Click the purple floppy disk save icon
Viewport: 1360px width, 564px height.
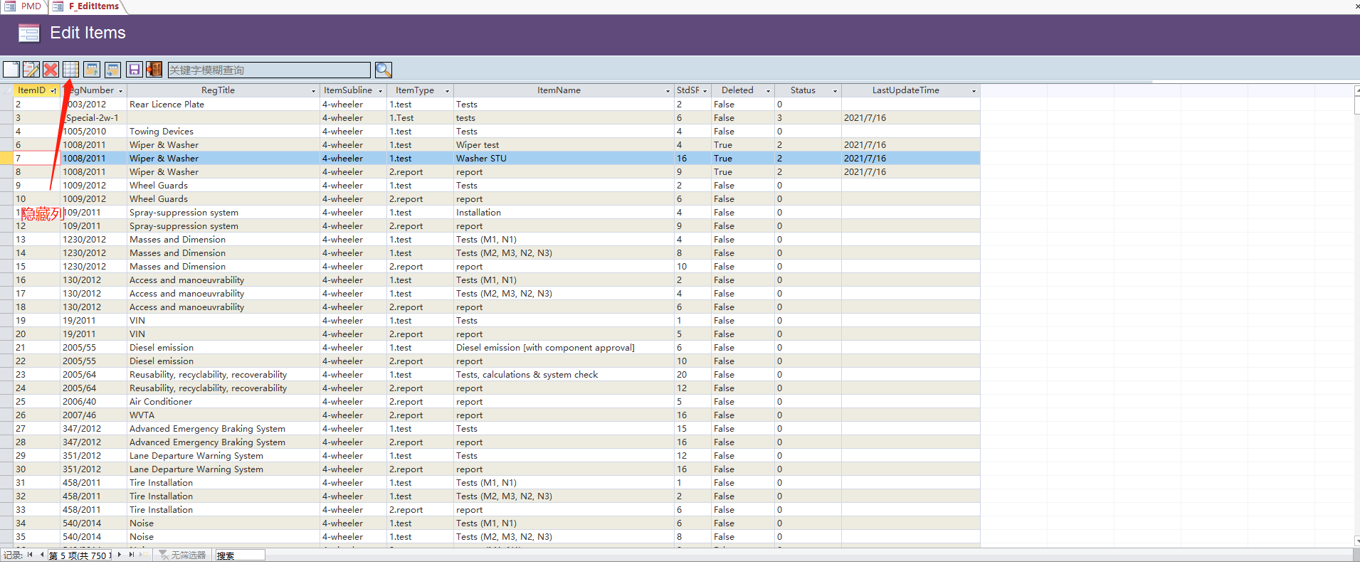134,70
